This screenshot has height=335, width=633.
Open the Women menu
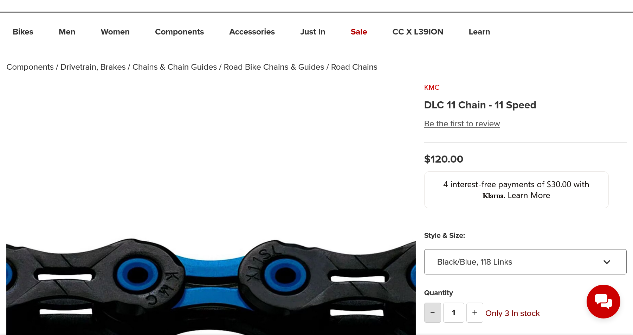[115, 32]
